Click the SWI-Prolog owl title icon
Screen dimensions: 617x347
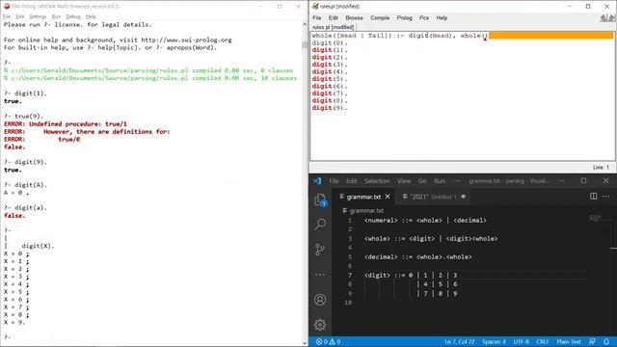7,7
